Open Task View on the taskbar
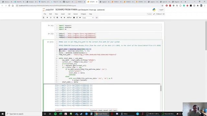 pyautogui.click(x=50, y=114)
